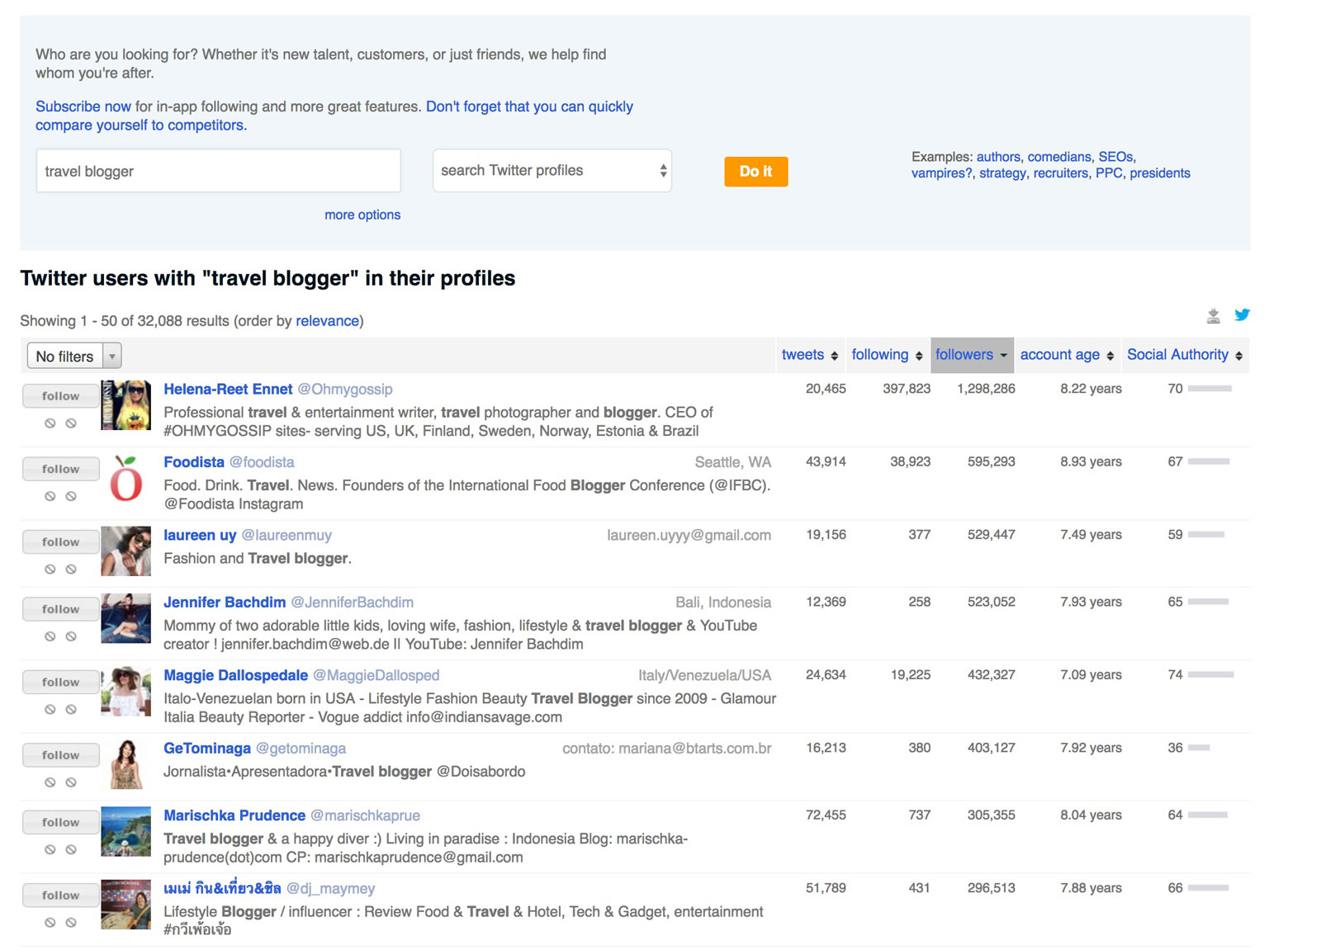Click the authors example search link

[x=998, y=157]
